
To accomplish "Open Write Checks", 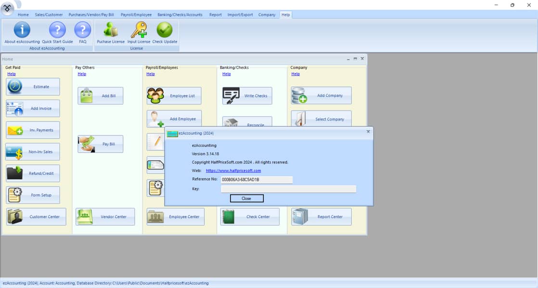I will (247, 96).
